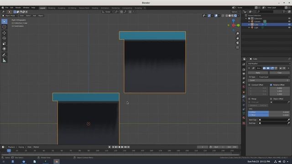Select the Annotate tool
This screenshot has width=292, height=164.
click(4, 55)
